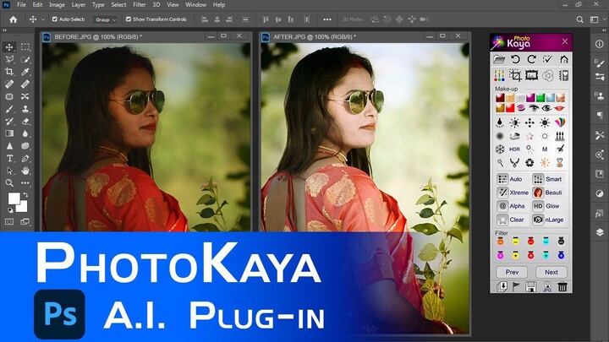This screenshot has height=342, width=609.
Task: Select the Pen tool
Action: coord(25,159)
